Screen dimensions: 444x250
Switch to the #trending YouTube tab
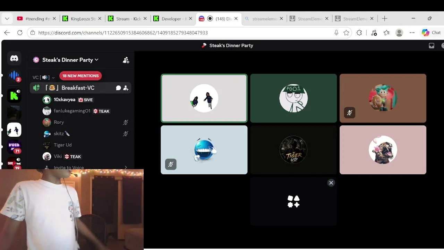[x=36, y=19]
